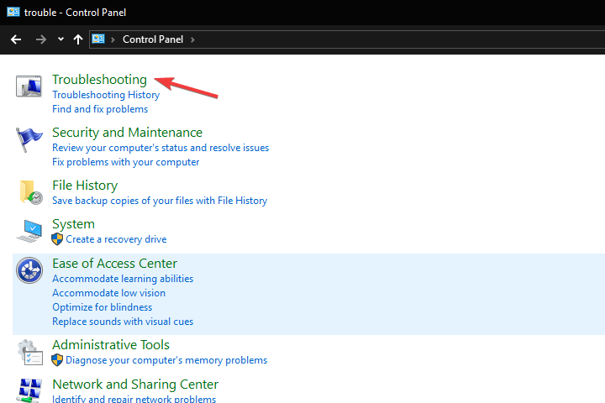
Task: Click the Security and Maintenance flag icon
Action: pos(30,139)
